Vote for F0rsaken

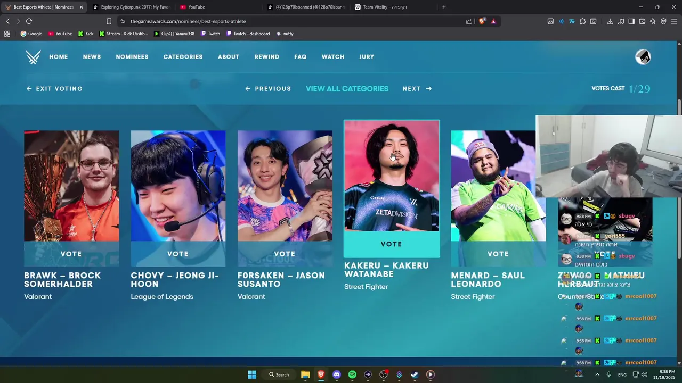(285, 254)
